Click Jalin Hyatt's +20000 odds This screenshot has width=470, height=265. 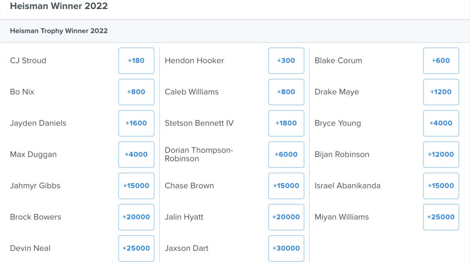pos(286,217)
